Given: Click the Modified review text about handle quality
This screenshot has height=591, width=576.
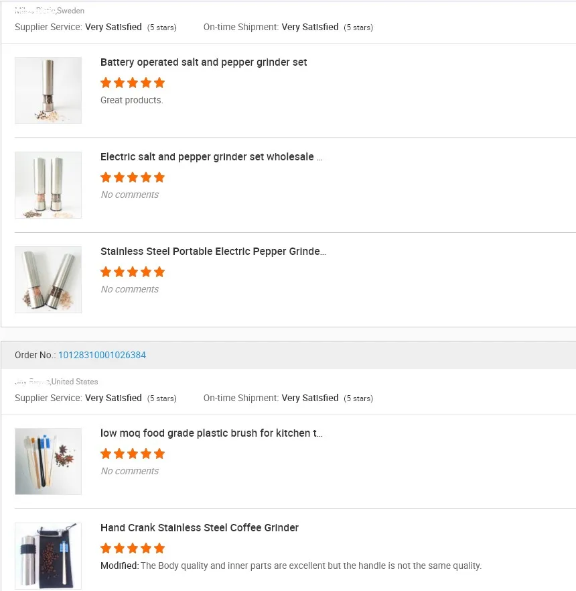Looking at the screenshot, I should coord(291,566).
